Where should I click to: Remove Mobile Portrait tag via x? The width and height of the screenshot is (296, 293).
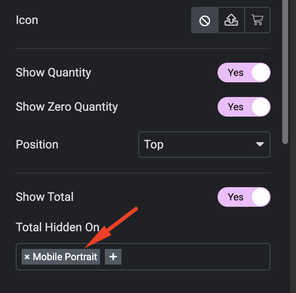coord(27,257)
